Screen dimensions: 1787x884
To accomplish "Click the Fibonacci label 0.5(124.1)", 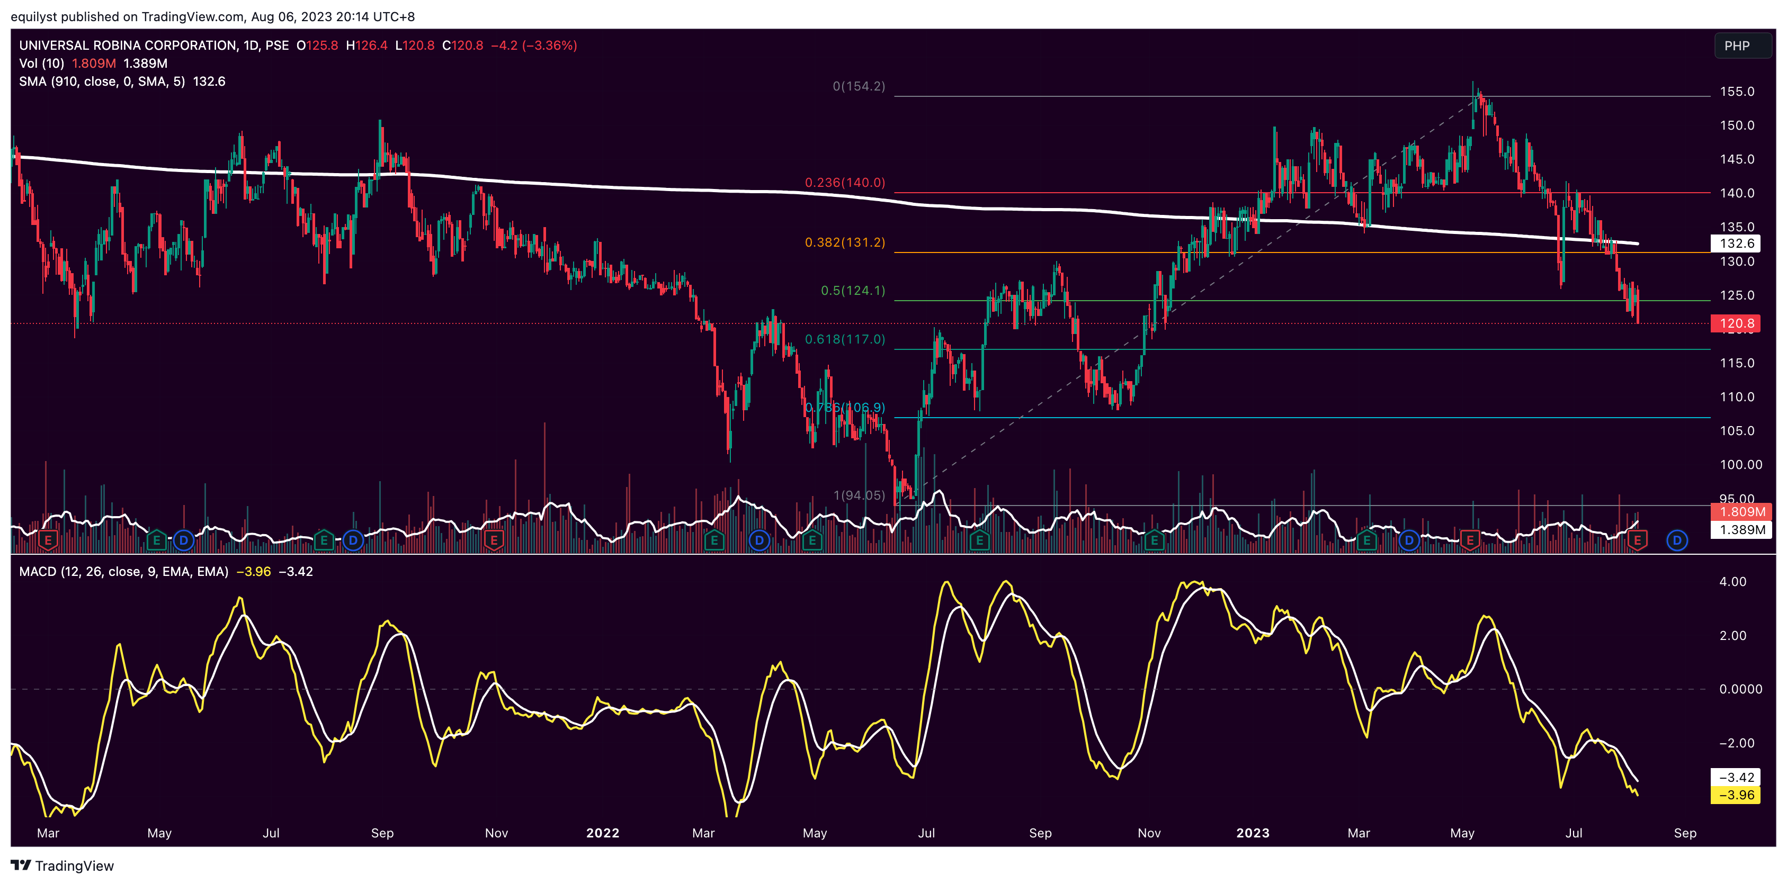I will [853, 291].
